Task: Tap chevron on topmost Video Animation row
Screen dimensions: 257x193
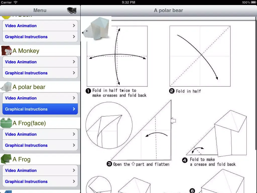Action: click(74, 25)
